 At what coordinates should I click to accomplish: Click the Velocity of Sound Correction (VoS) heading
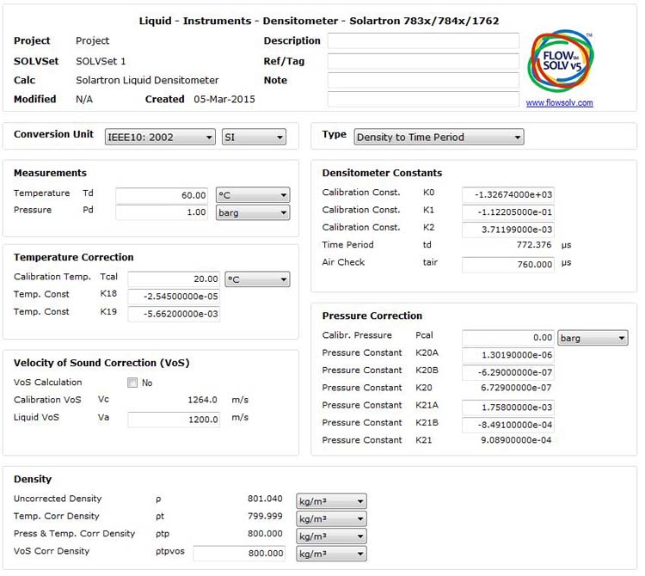[x=101, y=363]
